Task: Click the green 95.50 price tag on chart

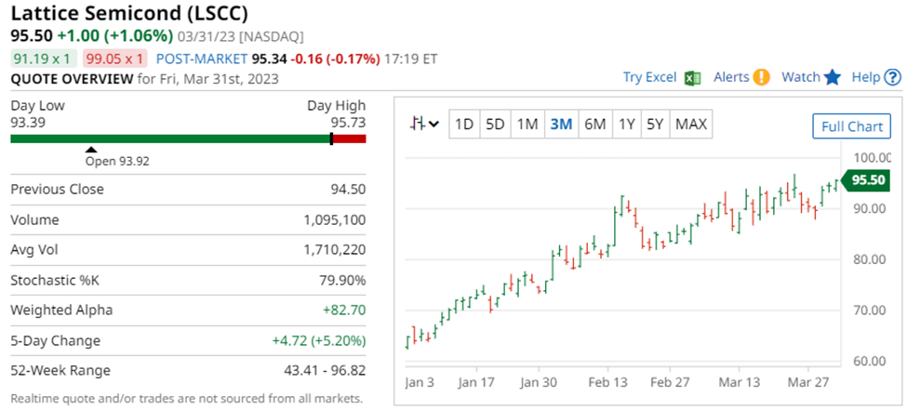Action: [863, 180]
